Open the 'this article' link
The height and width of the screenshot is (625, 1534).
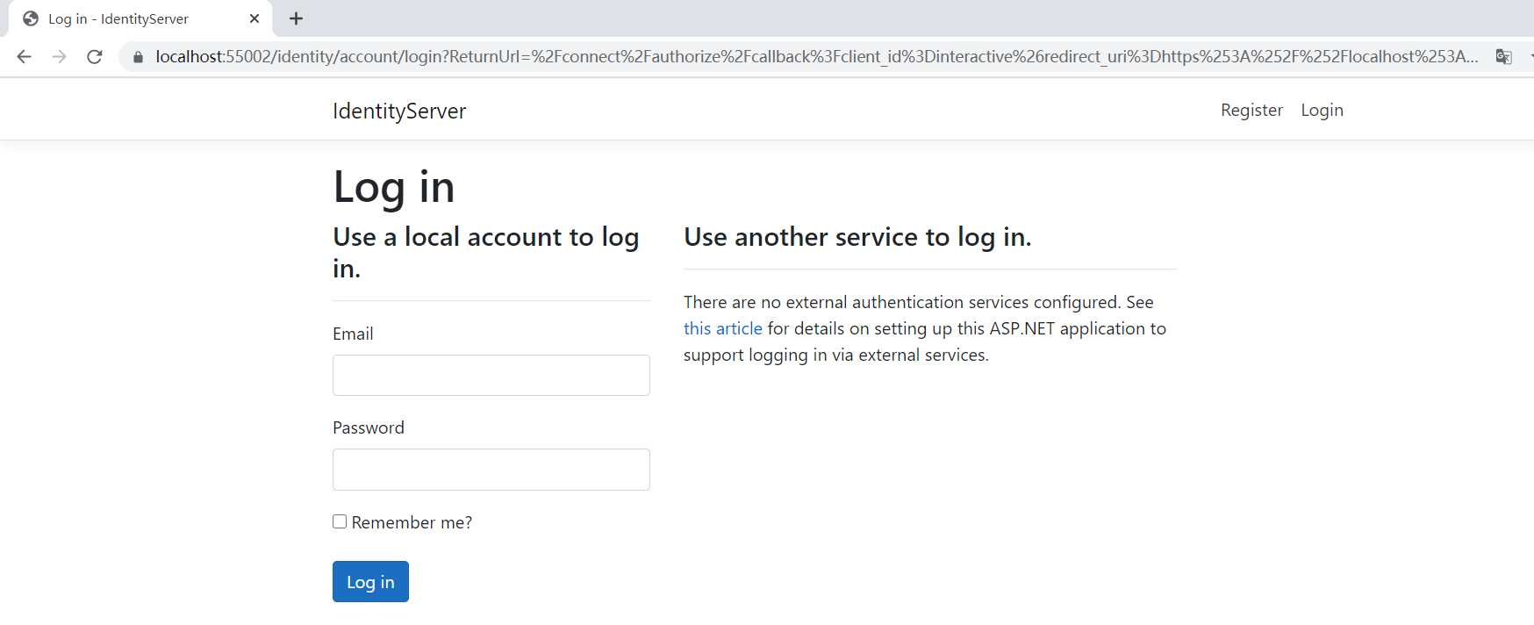pyautogui.click(x=723, y=328)
